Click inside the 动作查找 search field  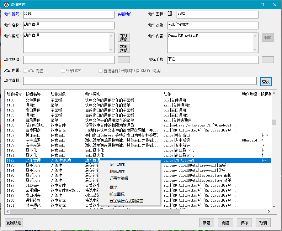140,81
